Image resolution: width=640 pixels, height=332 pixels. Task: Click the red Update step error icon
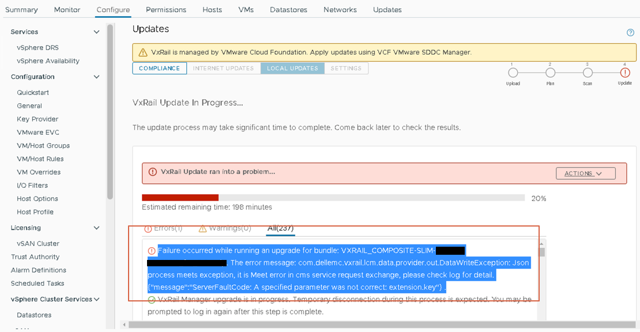click(x=624, y=74)
